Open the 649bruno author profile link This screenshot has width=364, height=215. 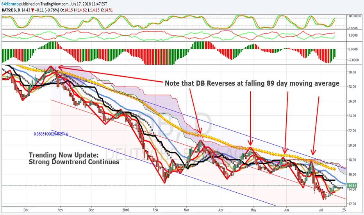click(x=10, y=4)
